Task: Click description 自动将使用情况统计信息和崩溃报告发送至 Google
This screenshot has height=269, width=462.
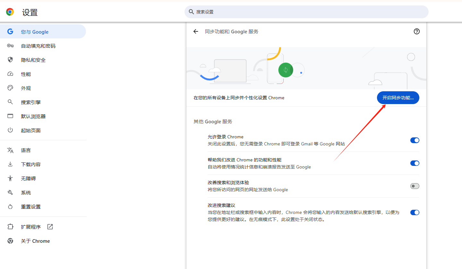Action: point(259,167)
